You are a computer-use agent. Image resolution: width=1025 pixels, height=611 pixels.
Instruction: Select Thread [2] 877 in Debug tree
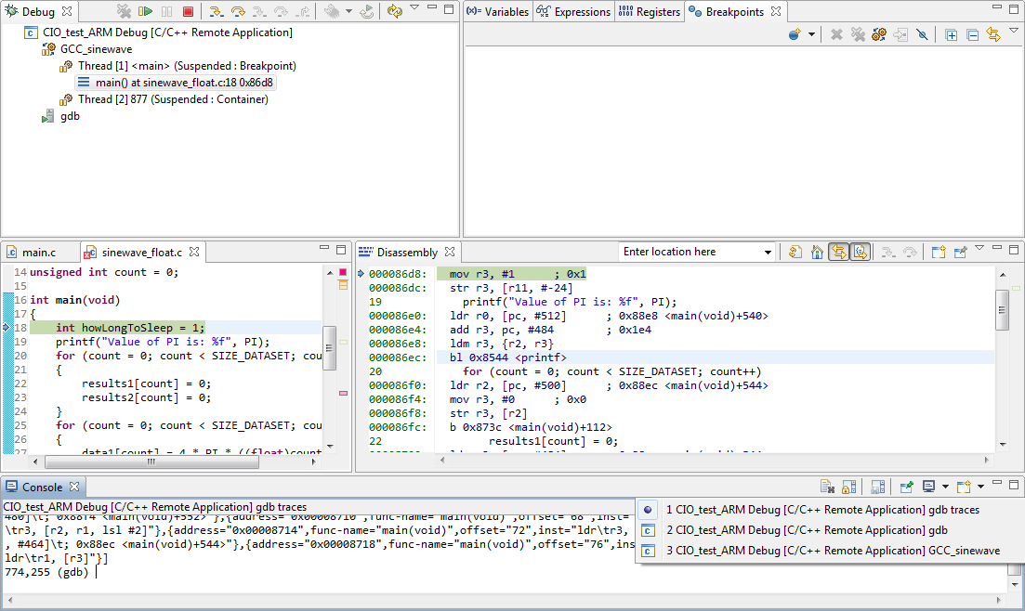click(x=173, y=99)
